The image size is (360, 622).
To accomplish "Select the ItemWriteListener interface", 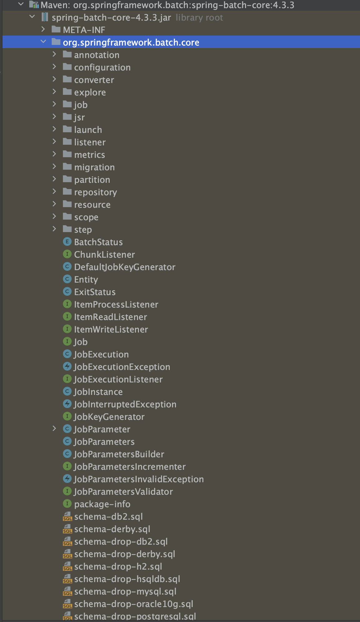I will 111,329.
